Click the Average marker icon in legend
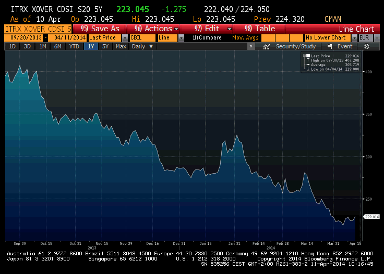The width and height of the screenshot is (384, 274). pyautogui.click(x=308, y=64)
